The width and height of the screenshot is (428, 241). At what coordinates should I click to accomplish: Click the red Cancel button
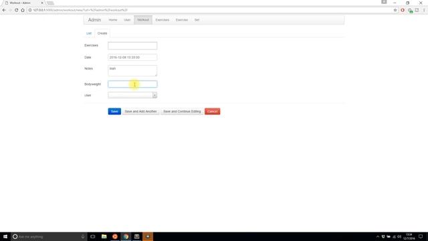pos(213,112)
